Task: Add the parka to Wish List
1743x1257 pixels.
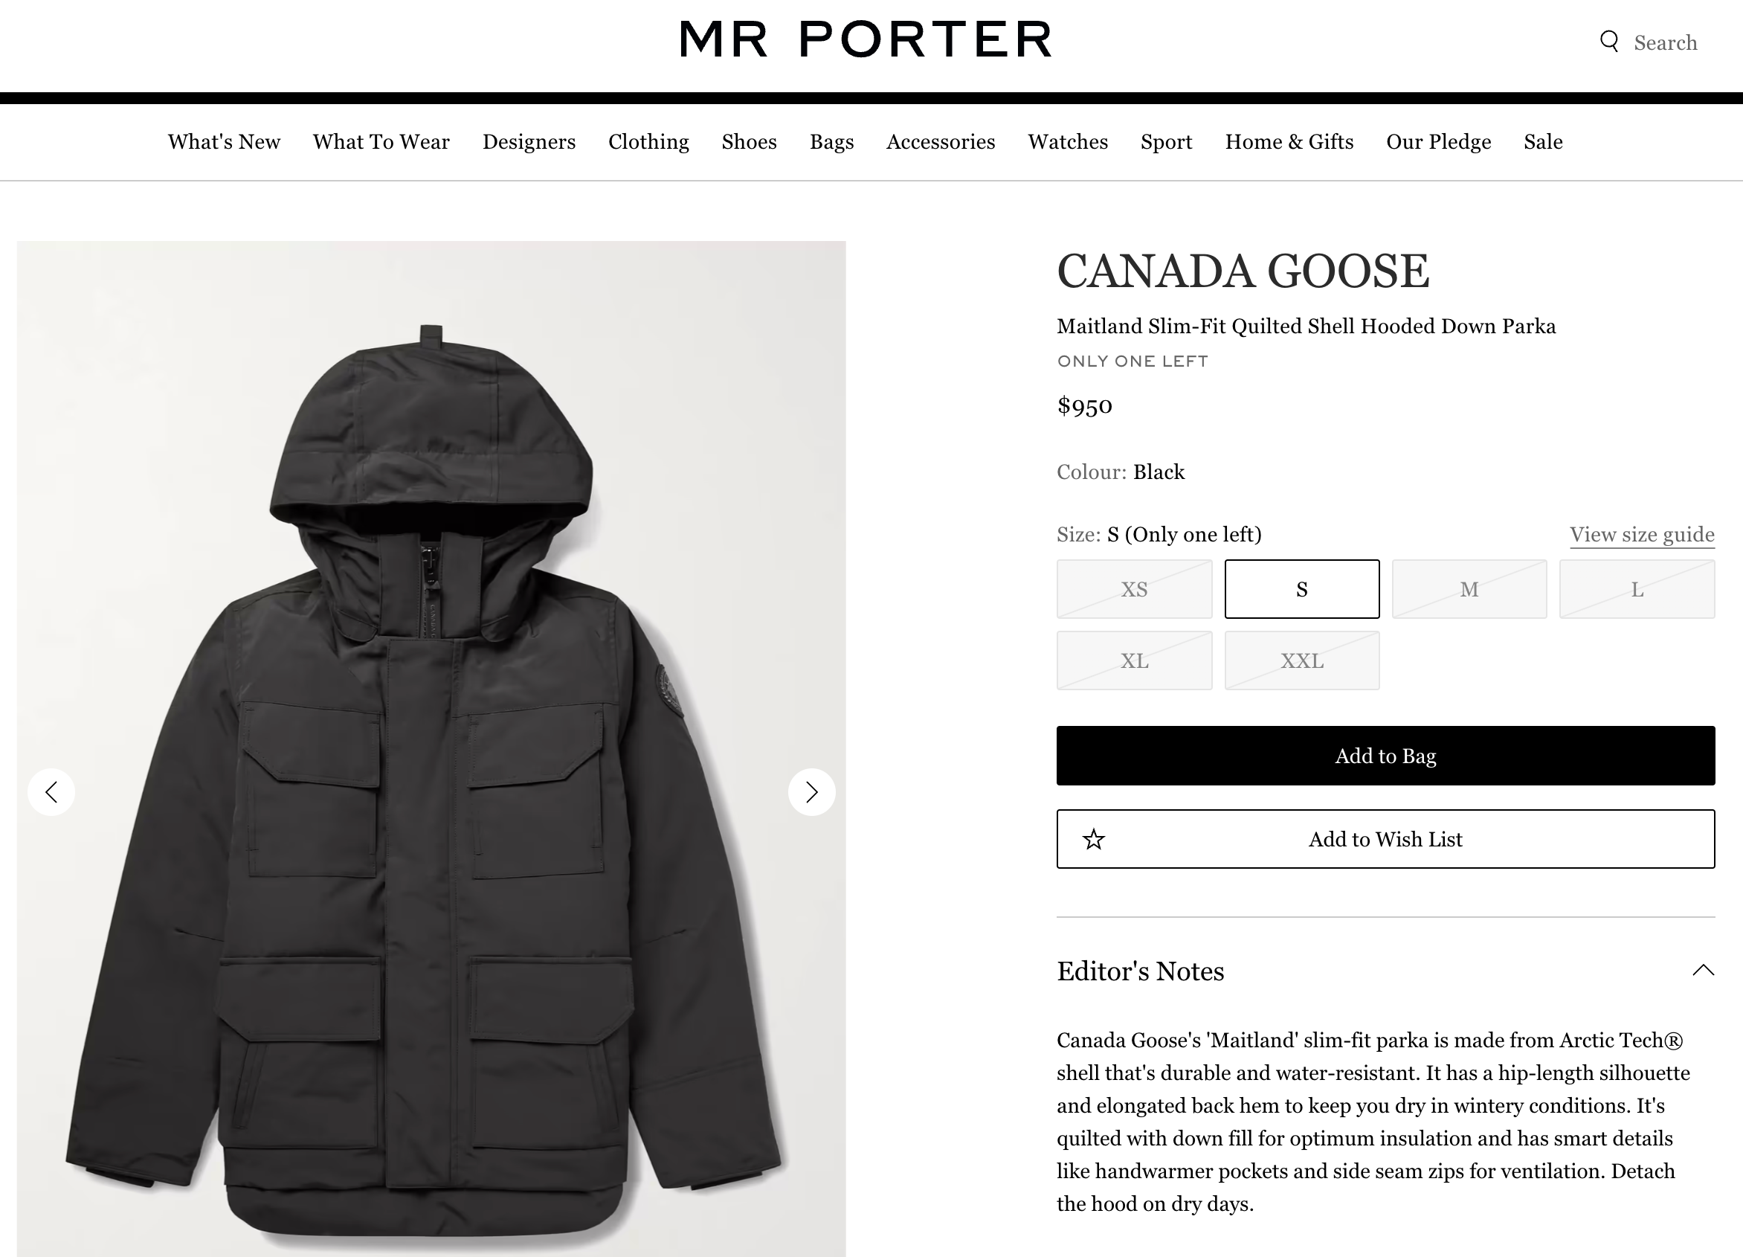Action: 1385,839
